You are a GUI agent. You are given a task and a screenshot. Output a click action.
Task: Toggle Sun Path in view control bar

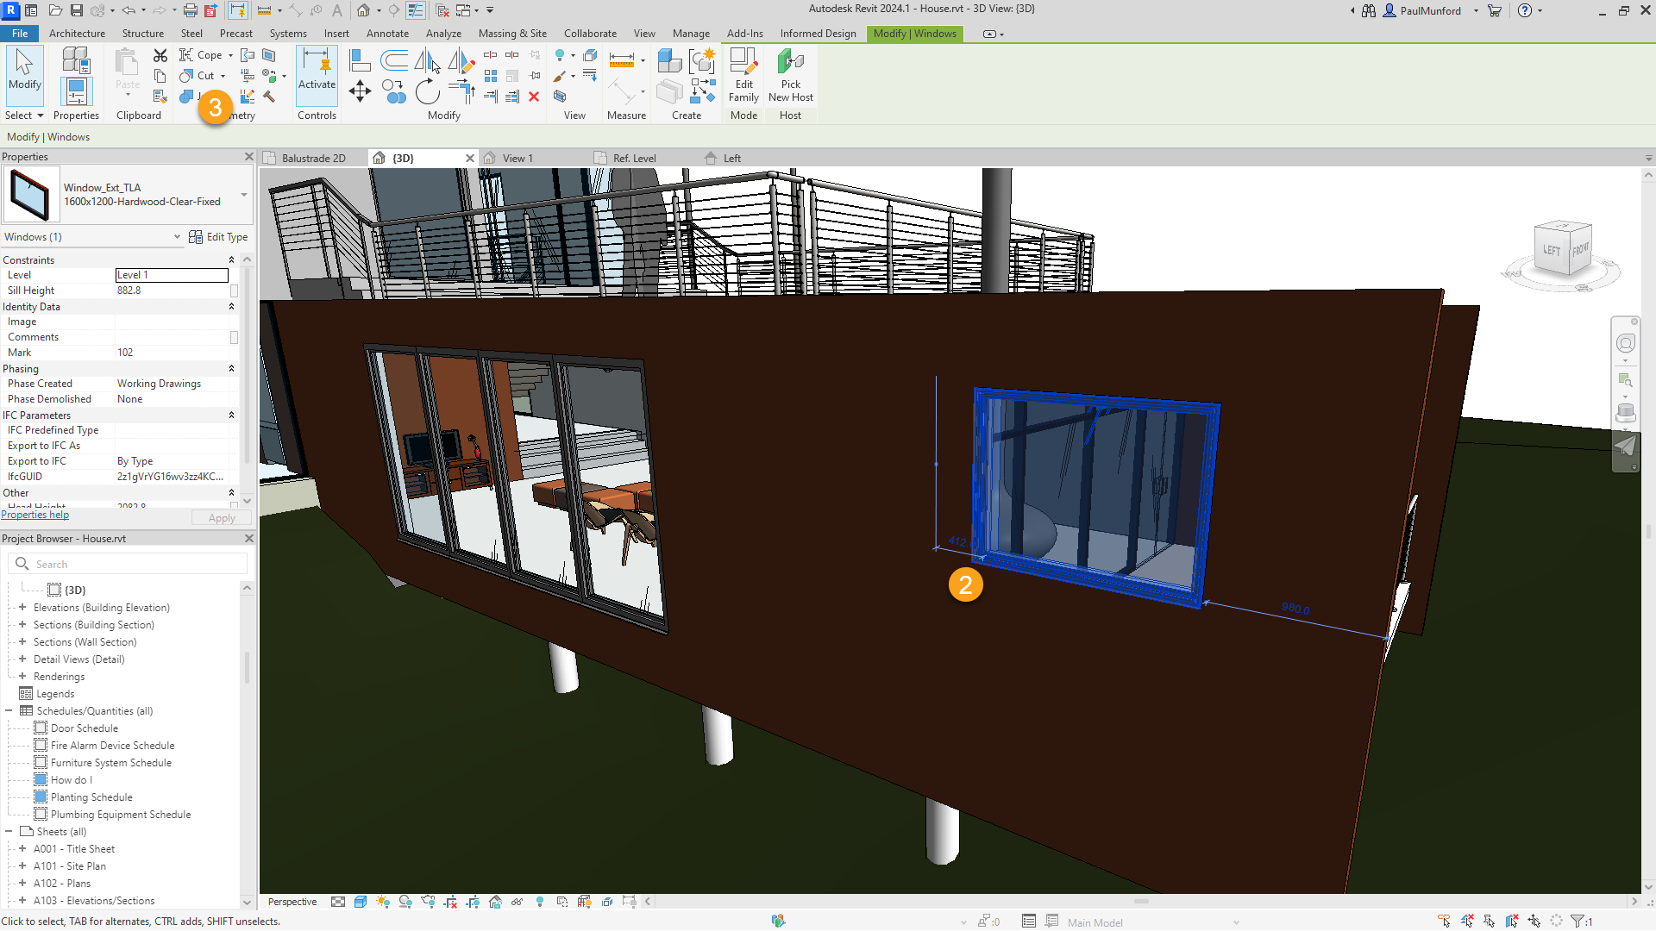(x=382, y=902)
